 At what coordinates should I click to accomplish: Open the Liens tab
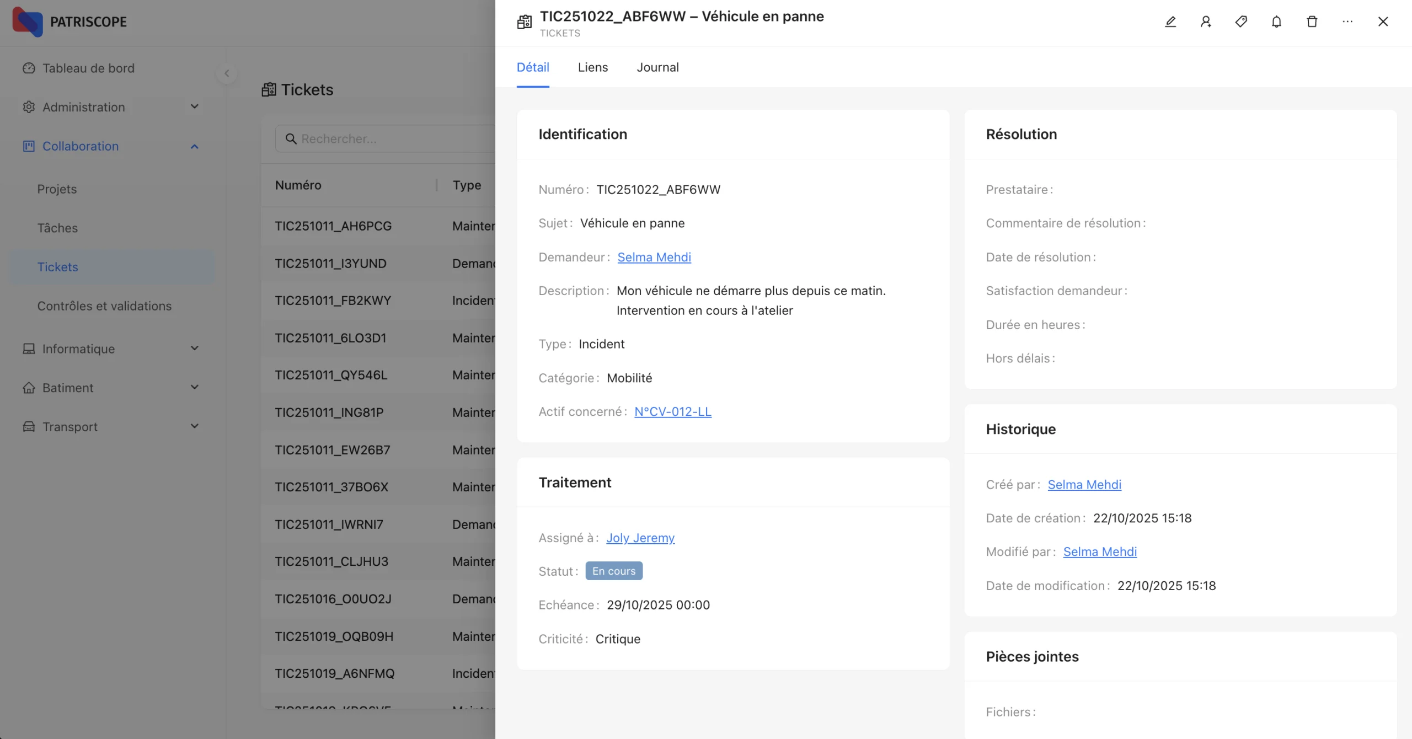[x=593, y=67]
